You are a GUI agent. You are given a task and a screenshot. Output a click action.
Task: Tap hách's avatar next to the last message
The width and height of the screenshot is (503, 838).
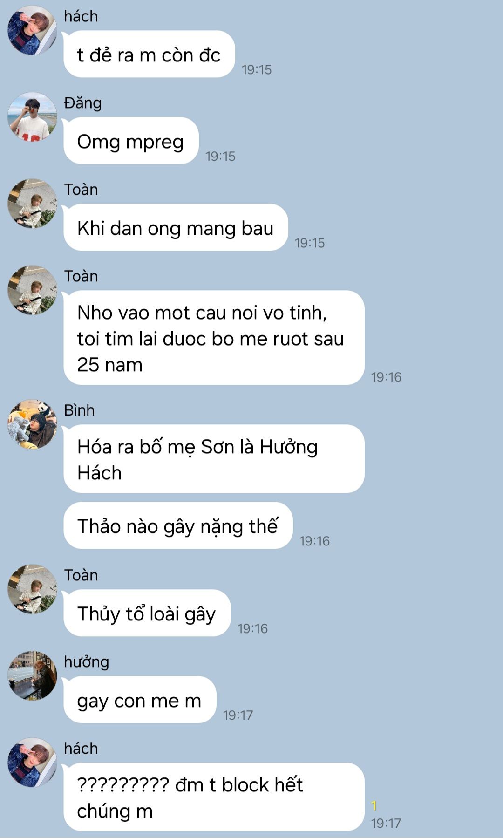point(32,763)
